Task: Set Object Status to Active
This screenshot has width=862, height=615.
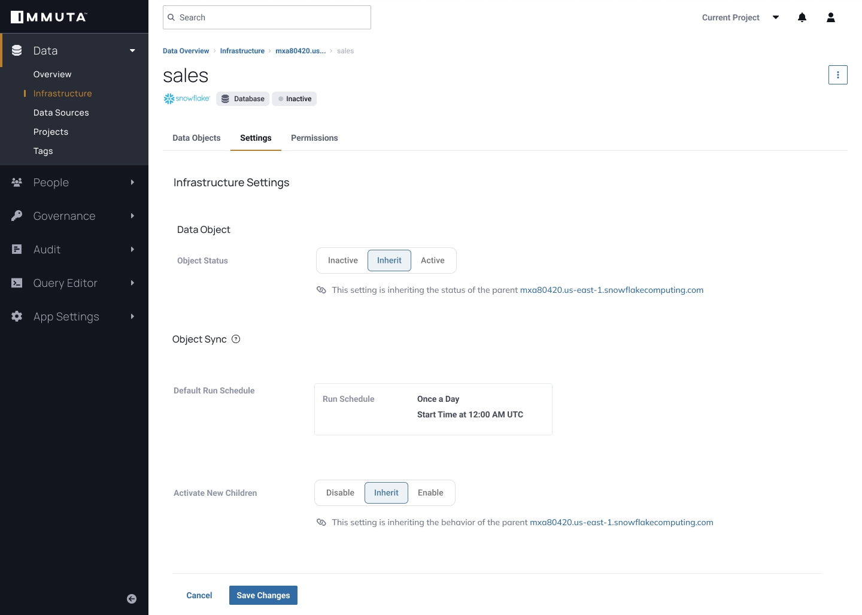Action: (433, 260)
